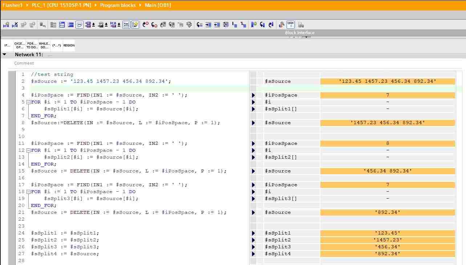The height and width of the screenshot is (265, 466).
Task: Insert FOR… TO DO… favorite instruction
Action: point(32,45)
